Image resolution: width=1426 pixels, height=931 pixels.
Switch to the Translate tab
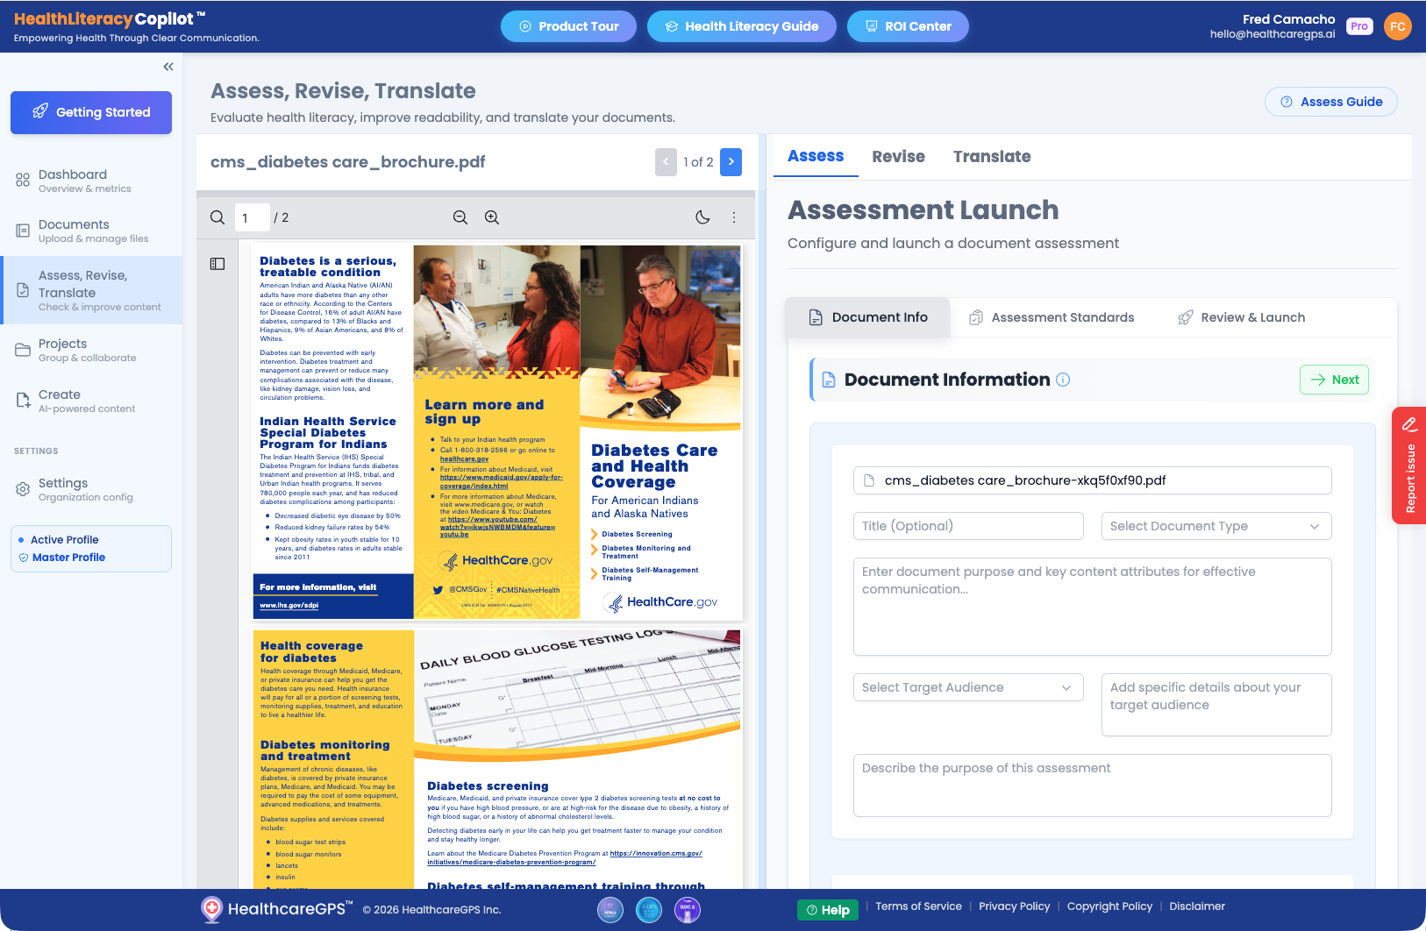(x=992, y=156)
